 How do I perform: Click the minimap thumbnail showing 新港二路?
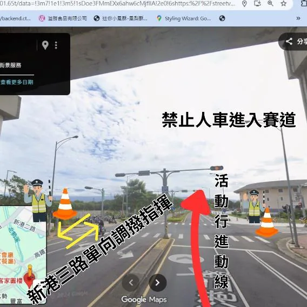click(x=23, y=255)
